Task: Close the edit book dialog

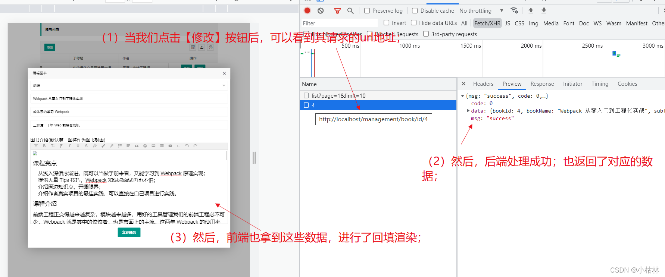Action: (224, 73)
